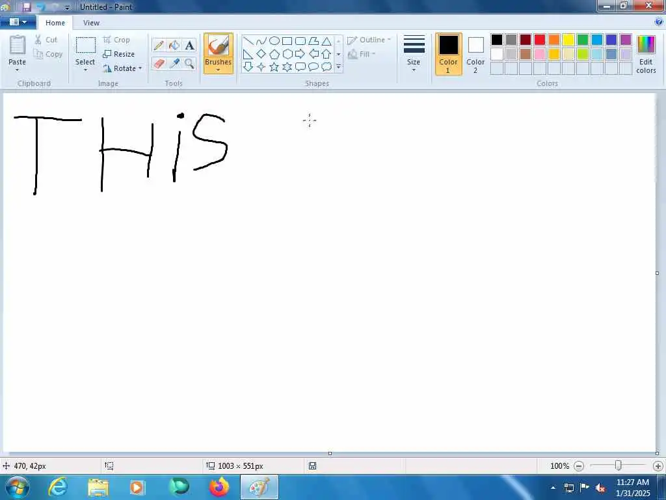Choose the Down arrow shape
The image size is (666, 500).
(x=248, y=67)
